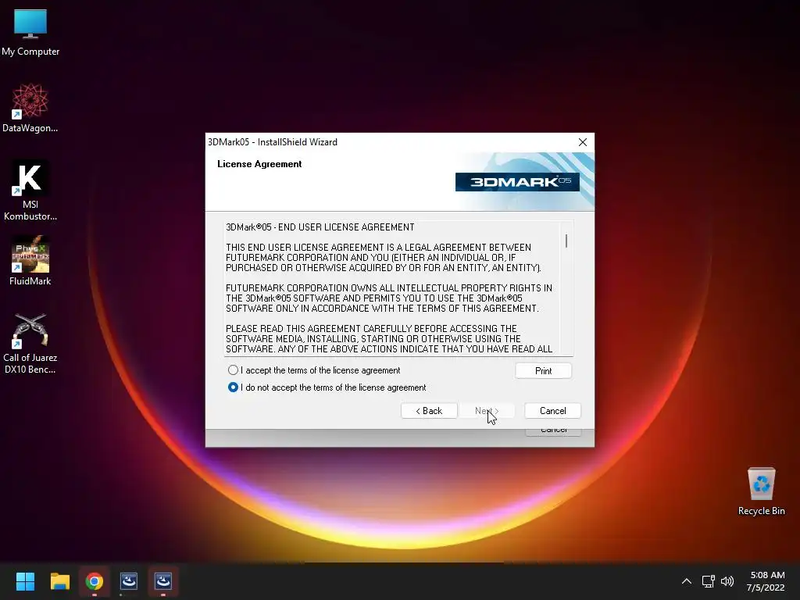The image size is (800, 600).
Task: Click the license text scrollbar thumb
Action: [x=566, y=241]
